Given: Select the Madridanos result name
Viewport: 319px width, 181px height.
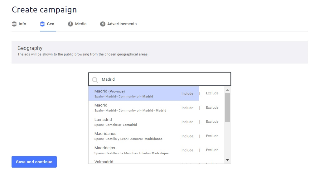Looking at the screenshot, I should 105,133.
